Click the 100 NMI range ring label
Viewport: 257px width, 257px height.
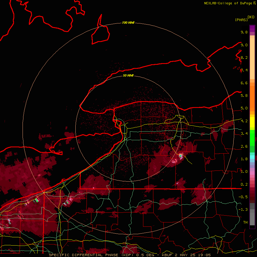point(128,23)
